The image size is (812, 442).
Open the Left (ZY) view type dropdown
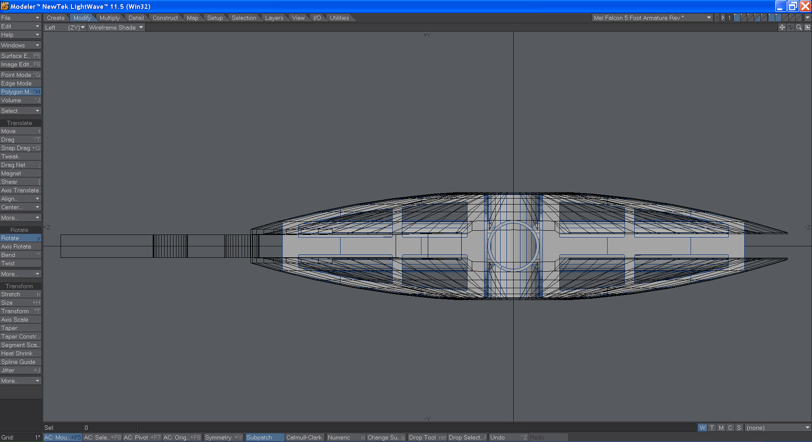pos(65,27)
